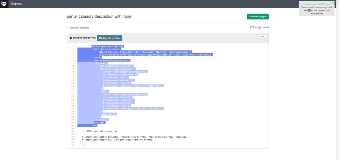Close the MozBar DA mode notification
The width and height of the screenshot is (340, 160).
pos(333,3)
